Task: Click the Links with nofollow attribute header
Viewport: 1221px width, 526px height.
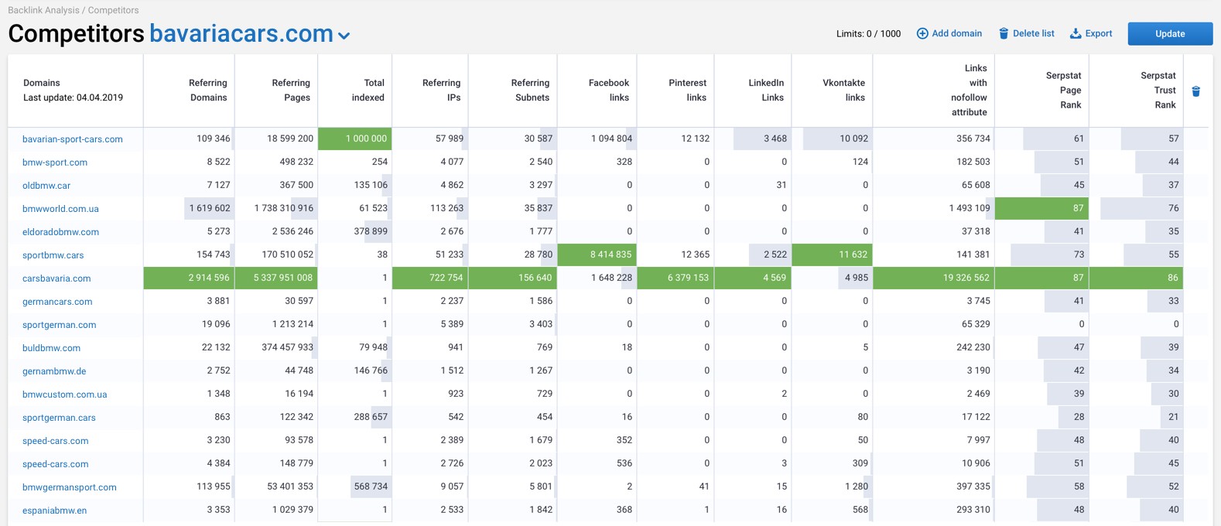Action: pos(970,90)
